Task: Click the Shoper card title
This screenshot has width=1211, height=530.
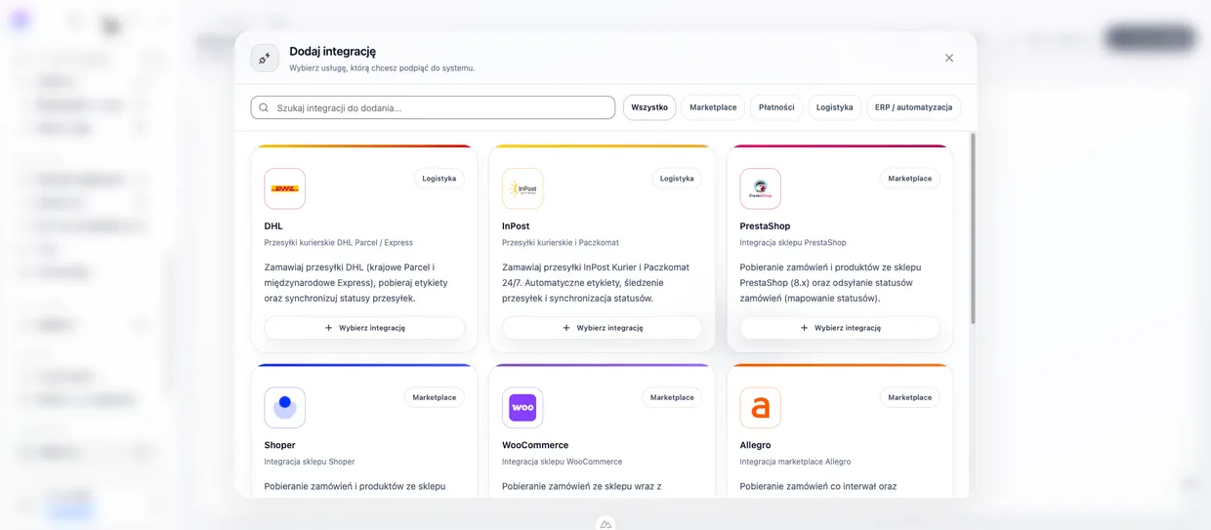Action: [x=280, y=445]
